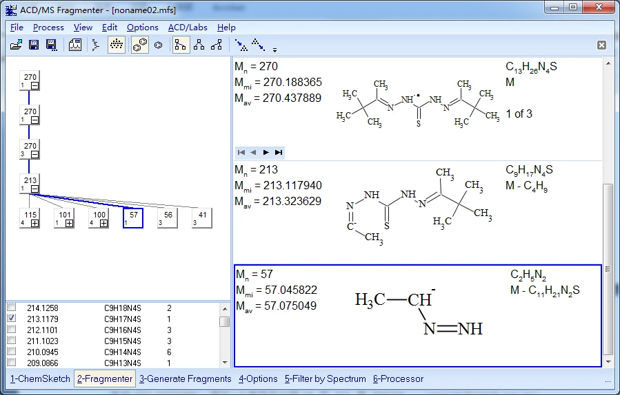This screenshot has height=395, width=620.
Task: Click the fragment list scroll down arrow
Action: click(x=225, y=362)
